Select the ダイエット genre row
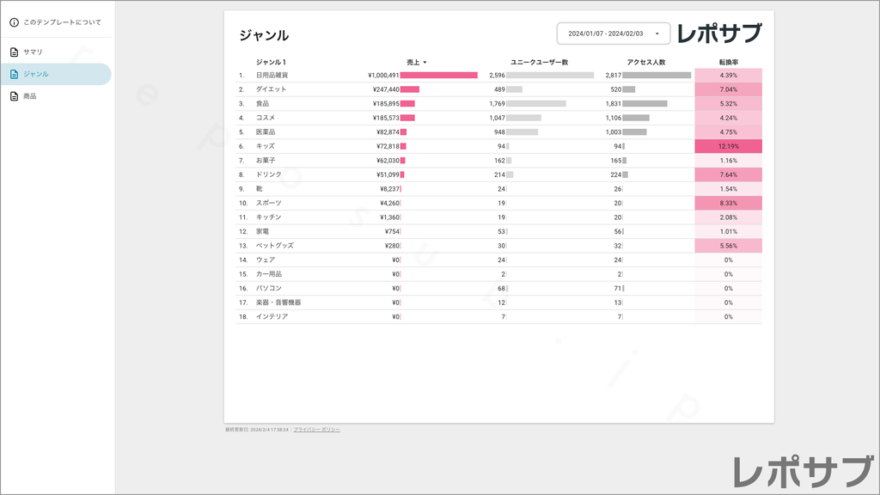 (x=272, y=89)
